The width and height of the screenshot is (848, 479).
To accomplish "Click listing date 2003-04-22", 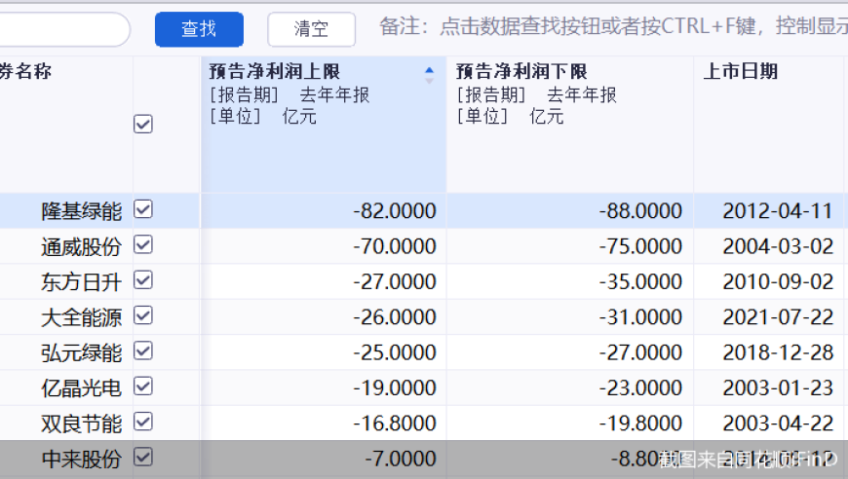I will click(x=778, y=424).
